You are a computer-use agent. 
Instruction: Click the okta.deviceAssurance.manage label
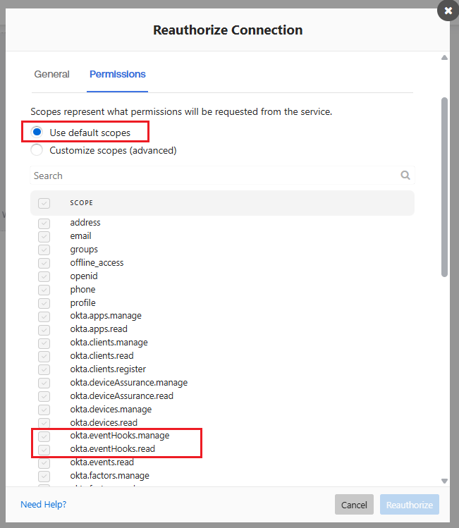128,383
